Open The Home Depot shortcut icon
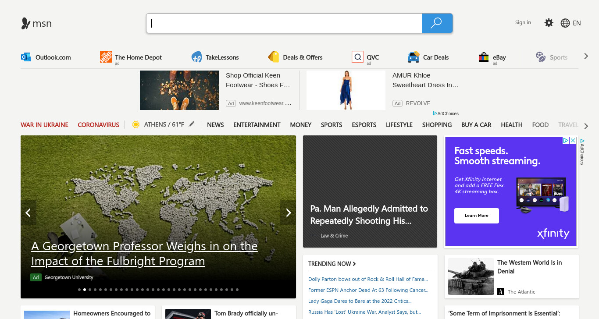The height and width of the screenshot is (319, 599). pyautogui.click(x=106, y=57)
